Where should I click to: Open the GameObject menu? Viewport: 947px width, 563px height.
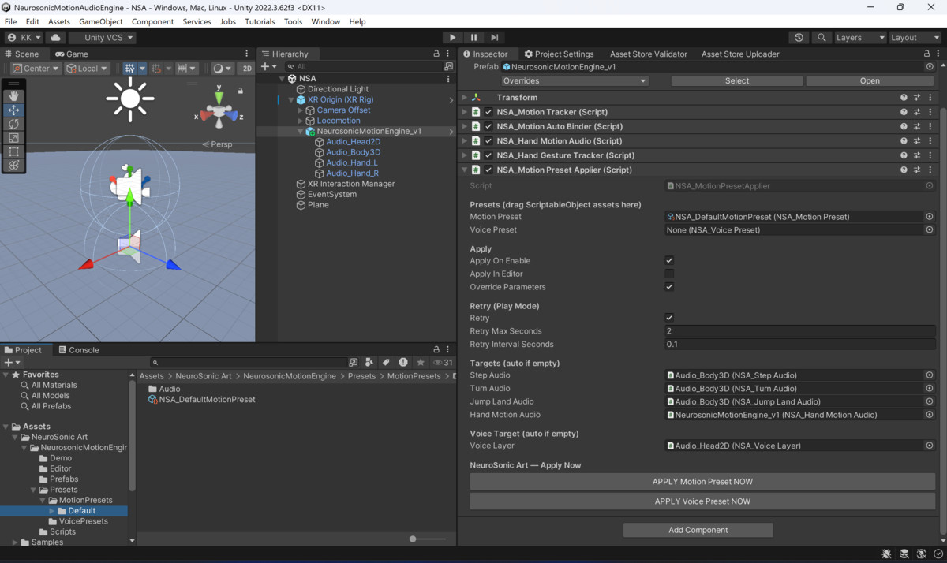102,21
